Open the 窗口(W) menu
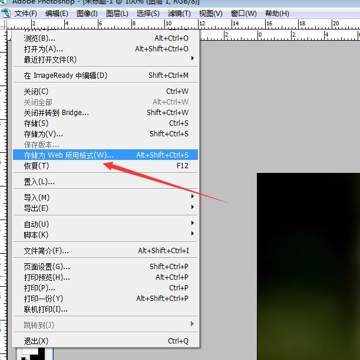This screenshot has height=360, width=360. coord(243,14)
